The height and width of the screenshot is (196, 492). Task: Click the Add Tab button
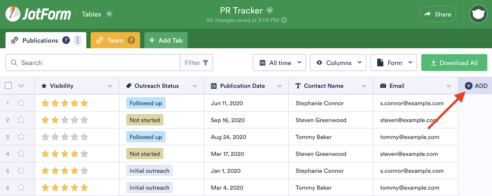click(x=166, y=40)
